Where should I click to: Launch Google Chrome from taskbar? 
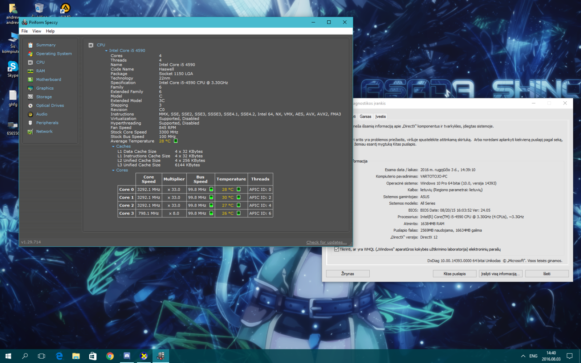tap(110, 356)
